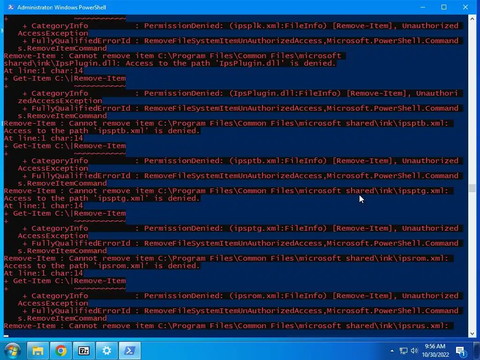Viewport: 480px width, 360px height.
Task: Click 'PermissionDenied: (ipsptb.xml:FileInfo)' text
Action: 235,161
